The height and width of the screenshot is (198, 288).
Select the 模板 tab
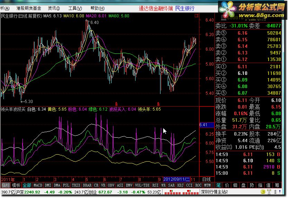pyautogui.click(x=16, y=185)
